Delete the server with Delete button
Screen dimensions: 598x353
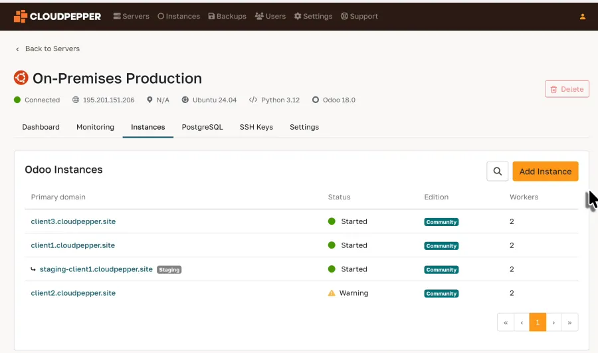point(567,89)
